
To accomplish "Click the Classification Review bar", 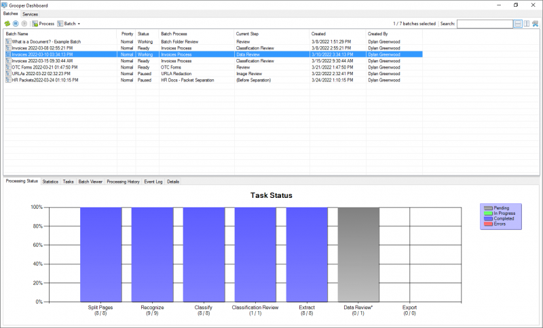I will pos(256,255).
